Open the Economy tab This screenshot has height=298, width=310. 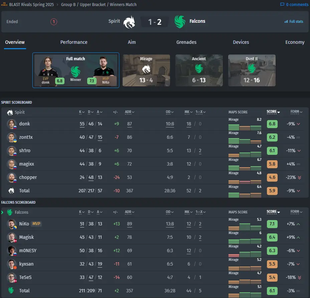pyautogui.click(x=295, y=42)
